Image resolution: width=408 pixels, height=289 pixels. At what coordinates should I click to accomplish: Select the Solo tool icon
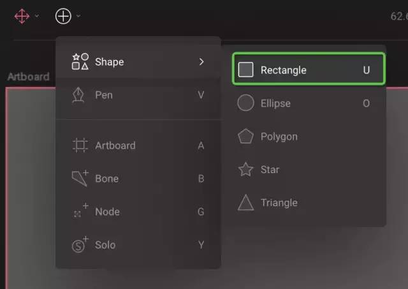pos(80,245)
